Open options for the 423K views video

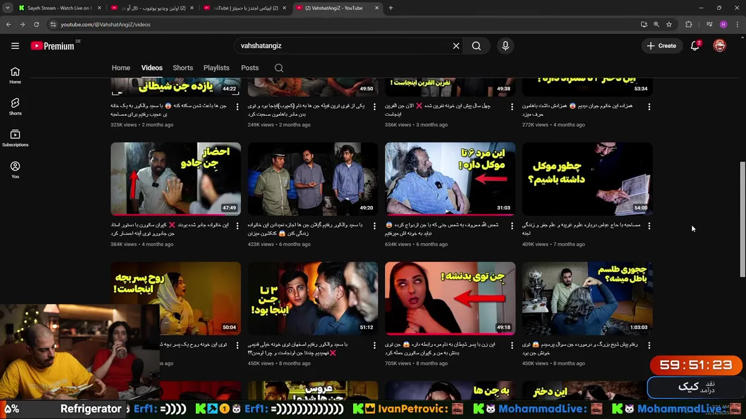[375, 226]
